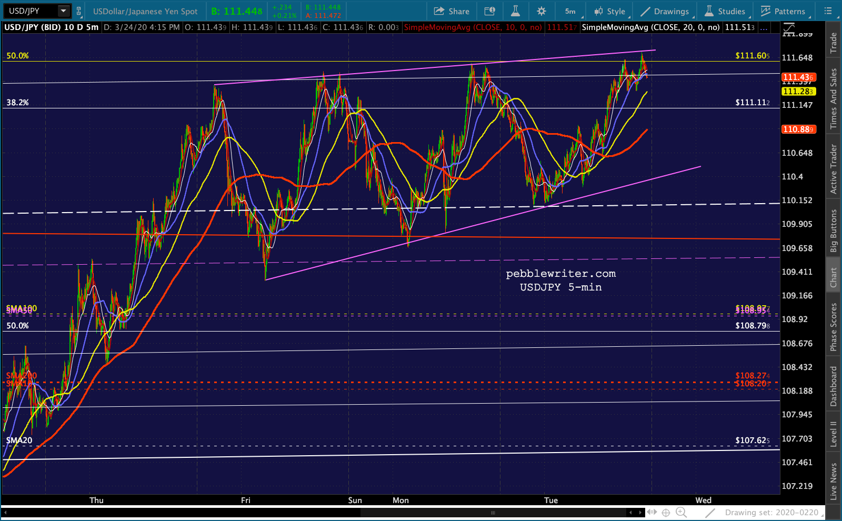This screenshot has height=521, width=842.
Task: Select the active drawing tool line icon
Action: [710, 512]
